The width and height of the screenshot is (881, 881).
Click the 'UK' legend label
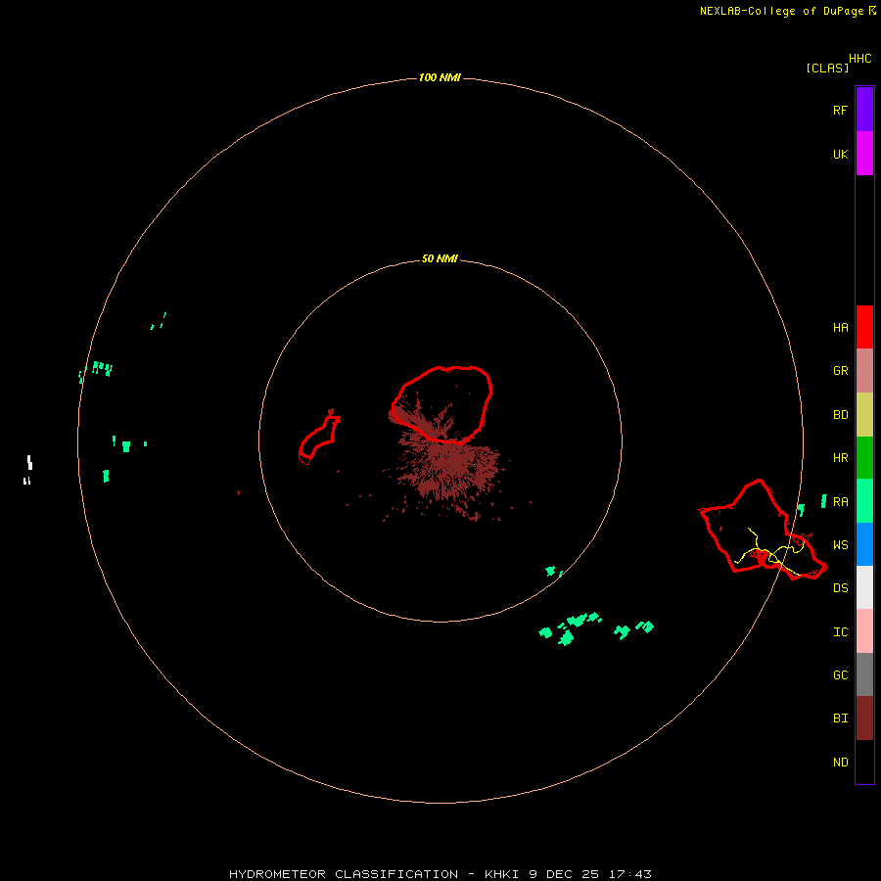tap(841, 154)
